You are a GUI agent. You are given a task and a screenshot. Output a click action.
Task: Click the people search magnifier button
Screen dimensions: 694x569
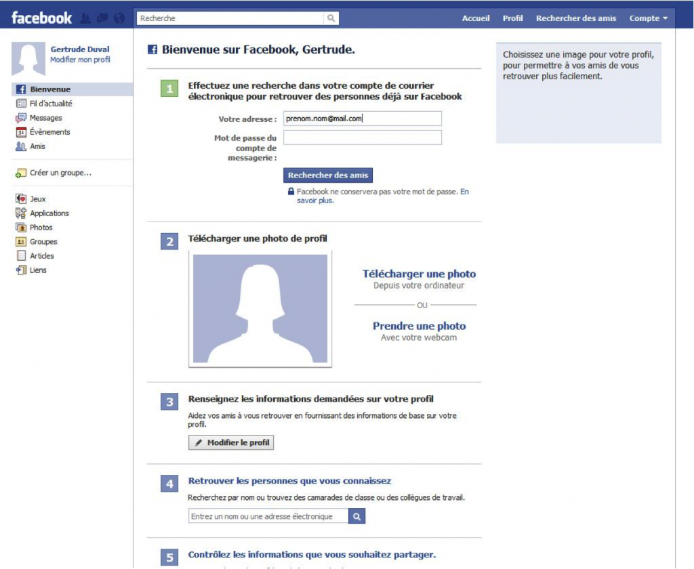click(x=356, y=516)
